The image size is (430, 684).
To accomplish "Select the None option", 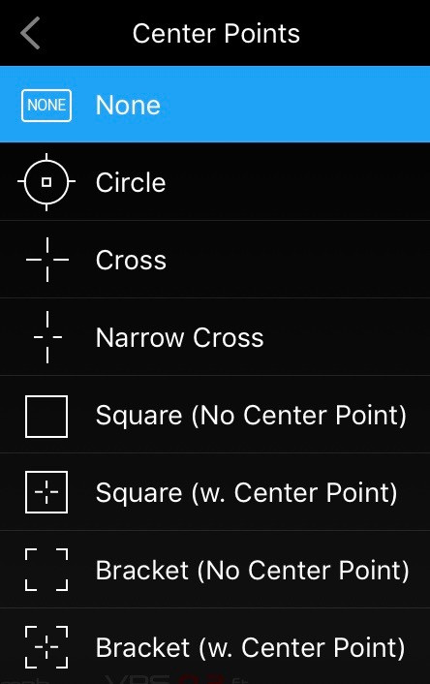I will 215,105.
